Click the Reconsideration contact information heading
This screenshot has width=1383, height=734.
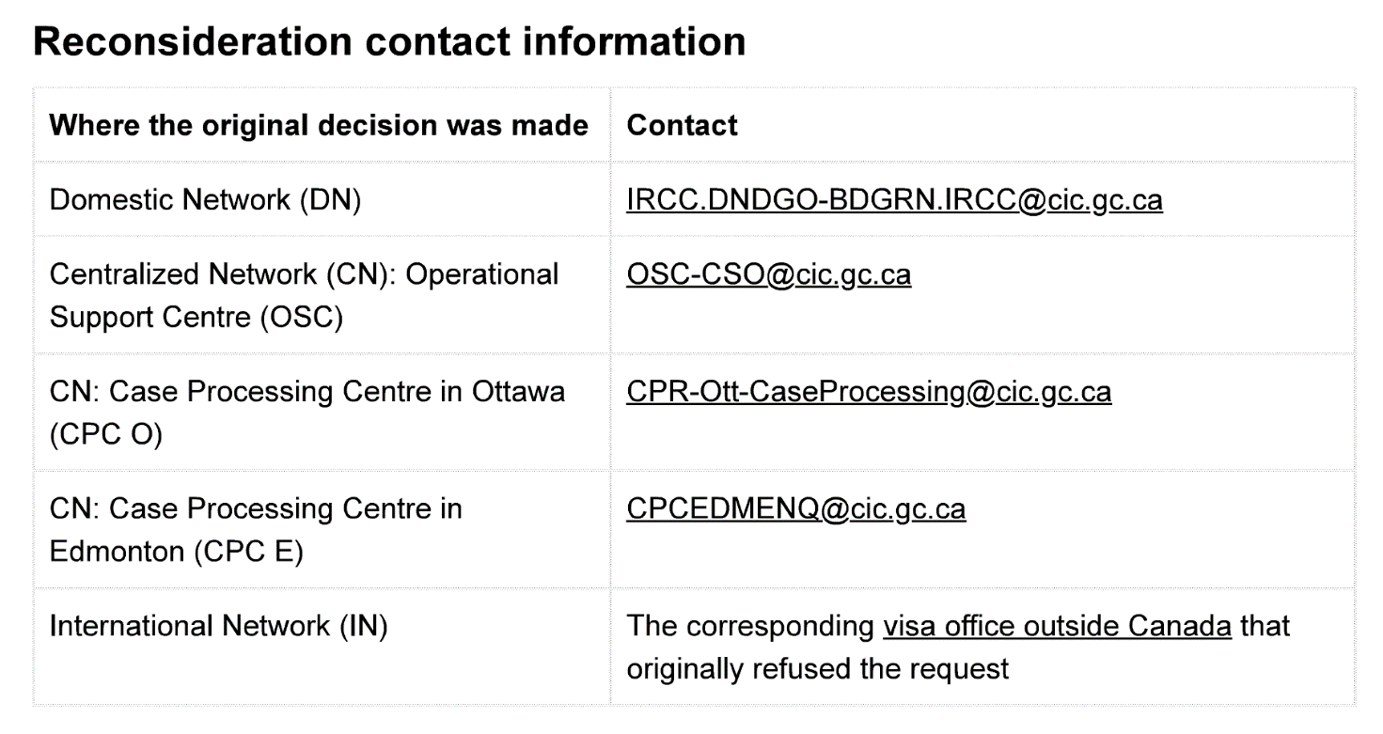coord(389,42)
